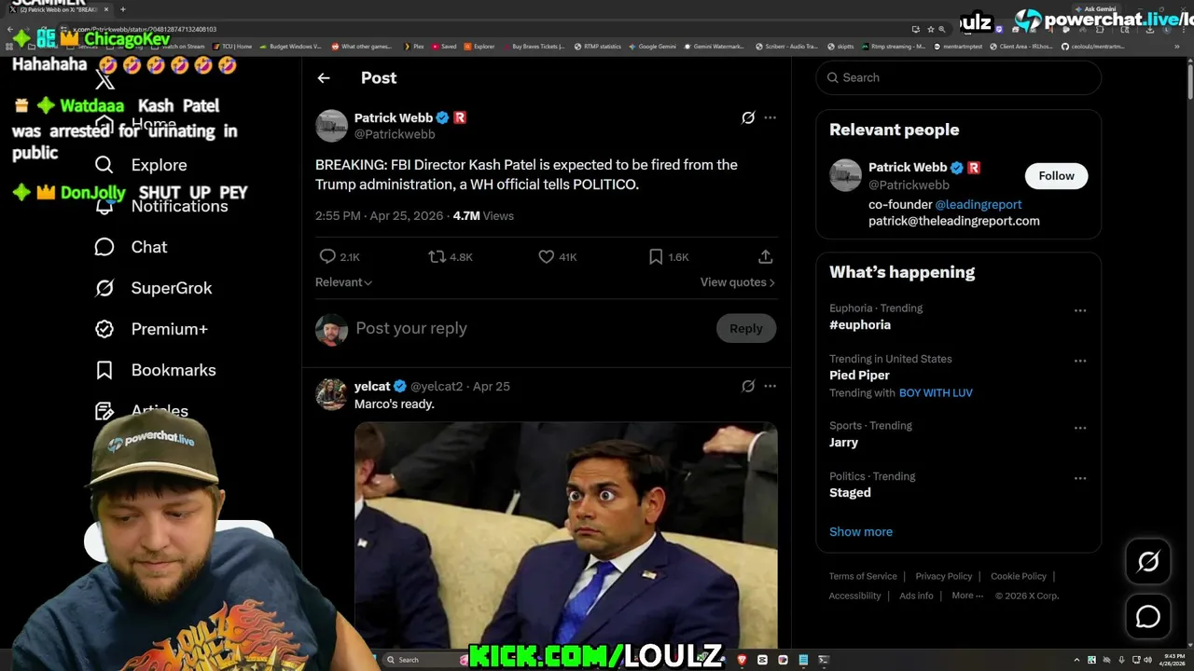Screen dimensions: 1194x671
Task: Open the floating Grok button
Action: [x=1148, y=561]
